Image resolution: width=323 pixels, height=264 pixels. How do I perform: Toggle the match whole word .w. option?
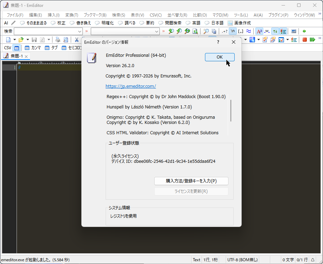click(267, 31)
